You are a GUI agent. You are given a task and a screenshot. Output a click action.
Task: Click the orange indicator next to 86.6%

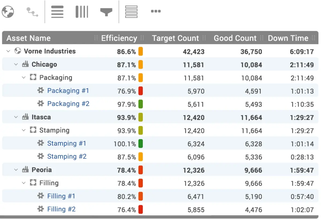coord(140,51)
